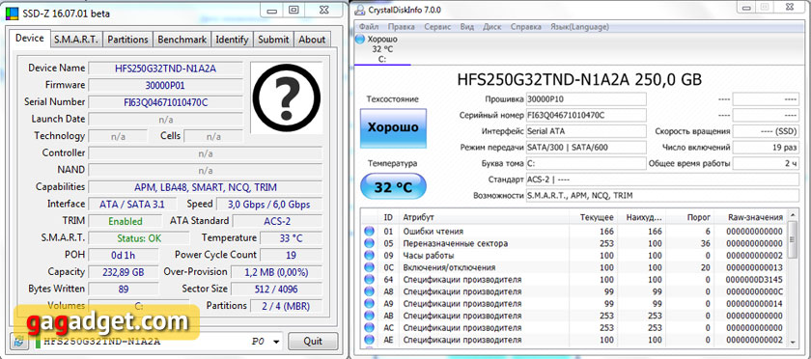Click the unknown device question-mark image
The width and height of the screenshot is (811, 359).
(287, 97)
